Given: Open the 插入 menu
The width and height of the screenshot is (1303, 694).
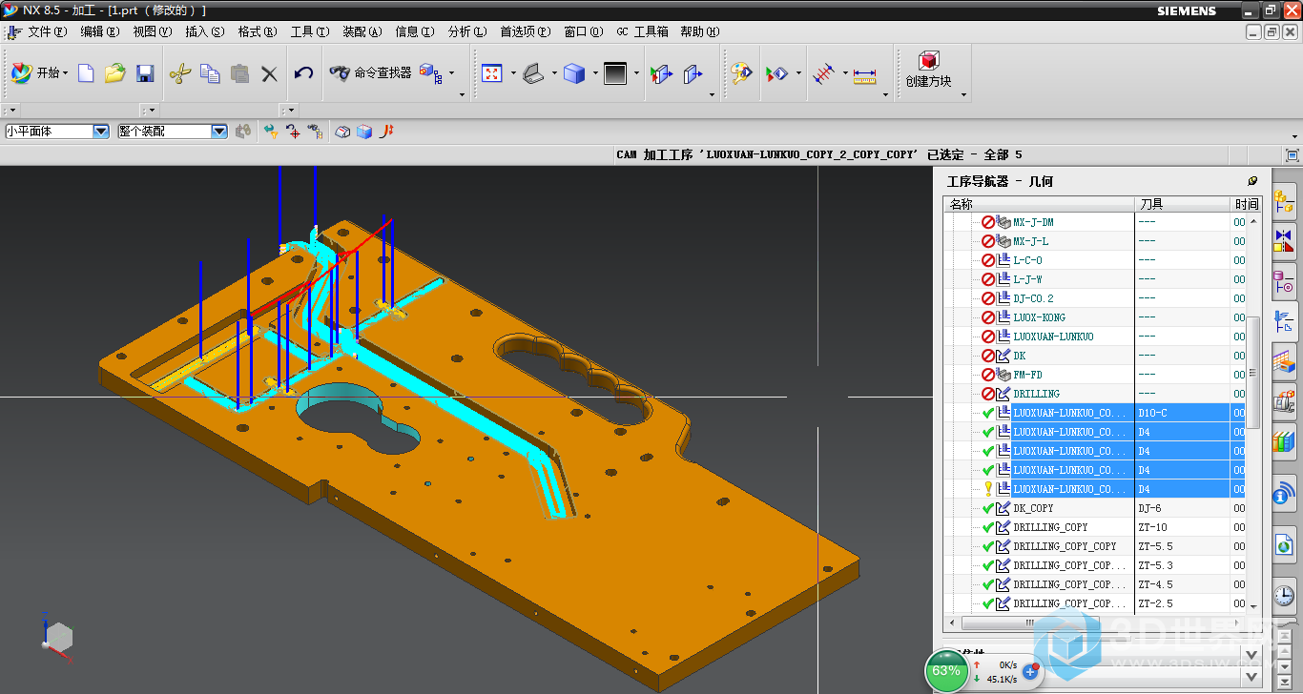Looking at the screenshot, I should [x=205, y=31].
